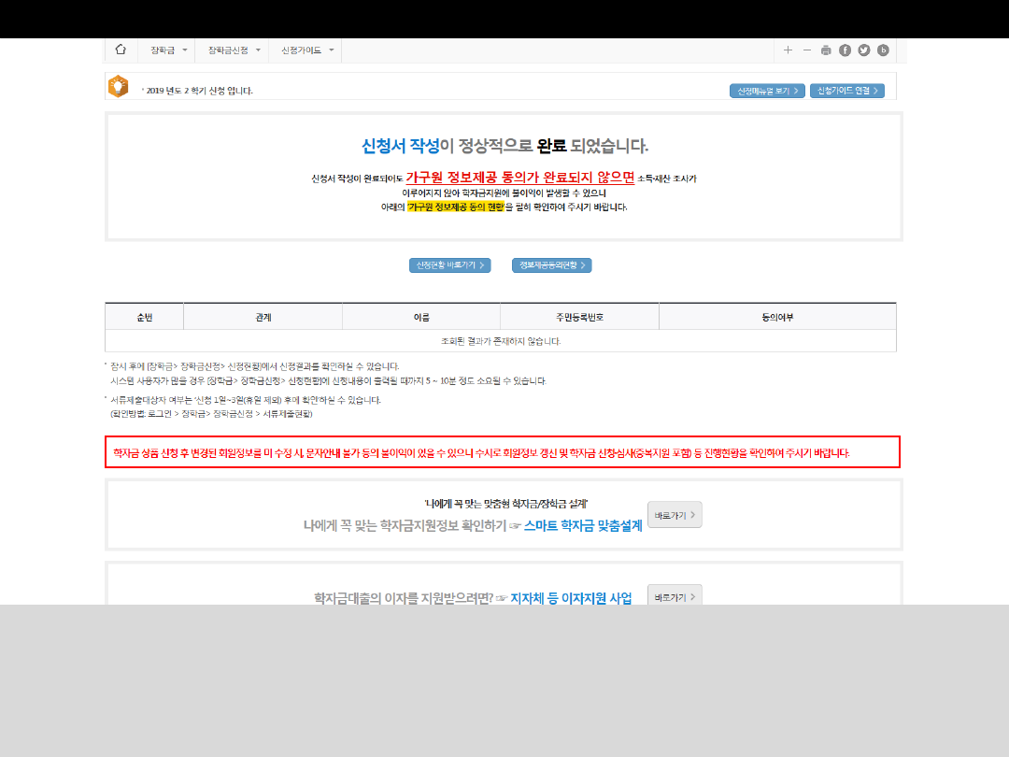This screenshot has width=1009, height=757.
Task: Go to the home icon in breadcrumb bar
Action: (121, 50)
